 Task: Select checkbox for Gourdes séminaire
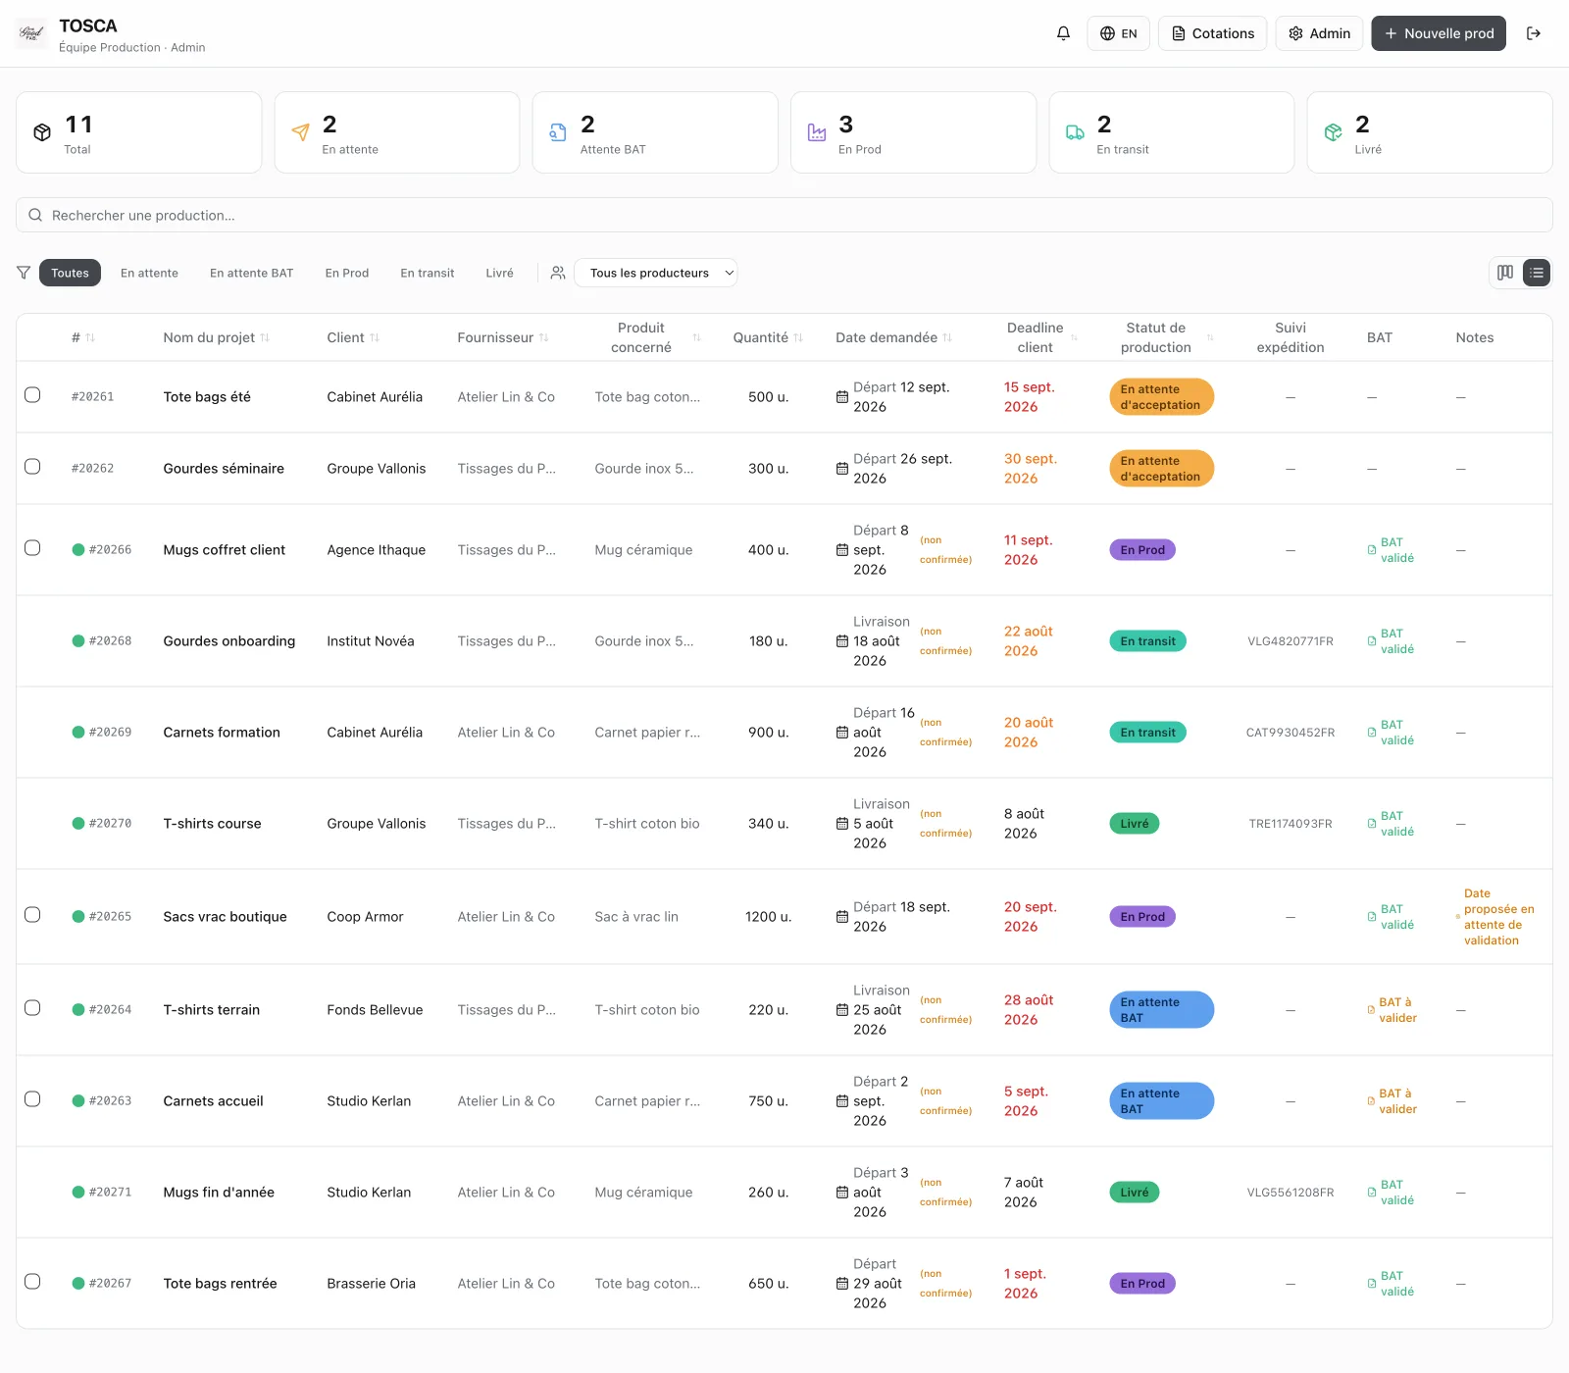pyautogui.click(x=32, y=467)
